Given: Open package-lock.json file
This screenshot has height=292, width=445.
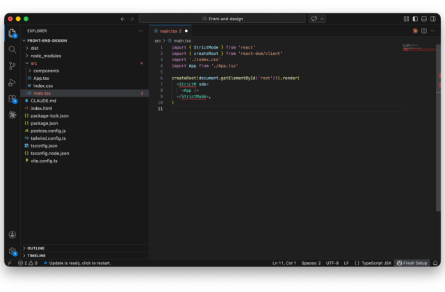Looking at the screenshot, I should tap(85, 116).
